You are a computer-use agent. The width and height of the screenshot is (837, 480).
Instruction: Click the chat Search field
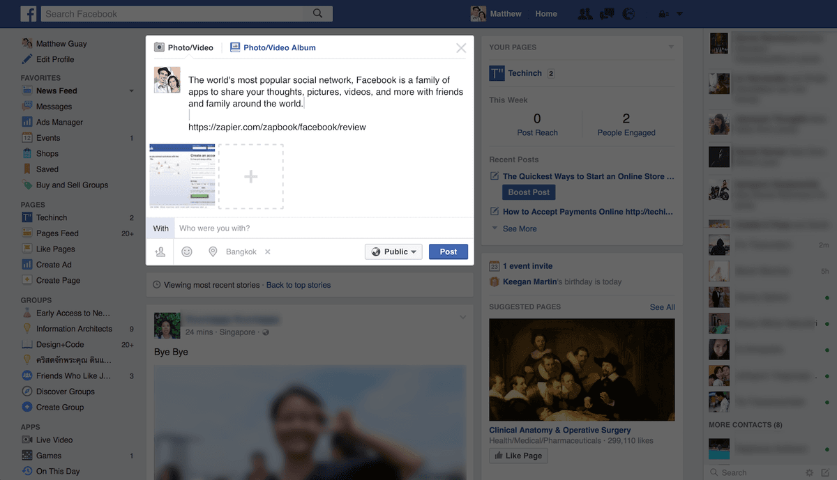coord(753,472)
